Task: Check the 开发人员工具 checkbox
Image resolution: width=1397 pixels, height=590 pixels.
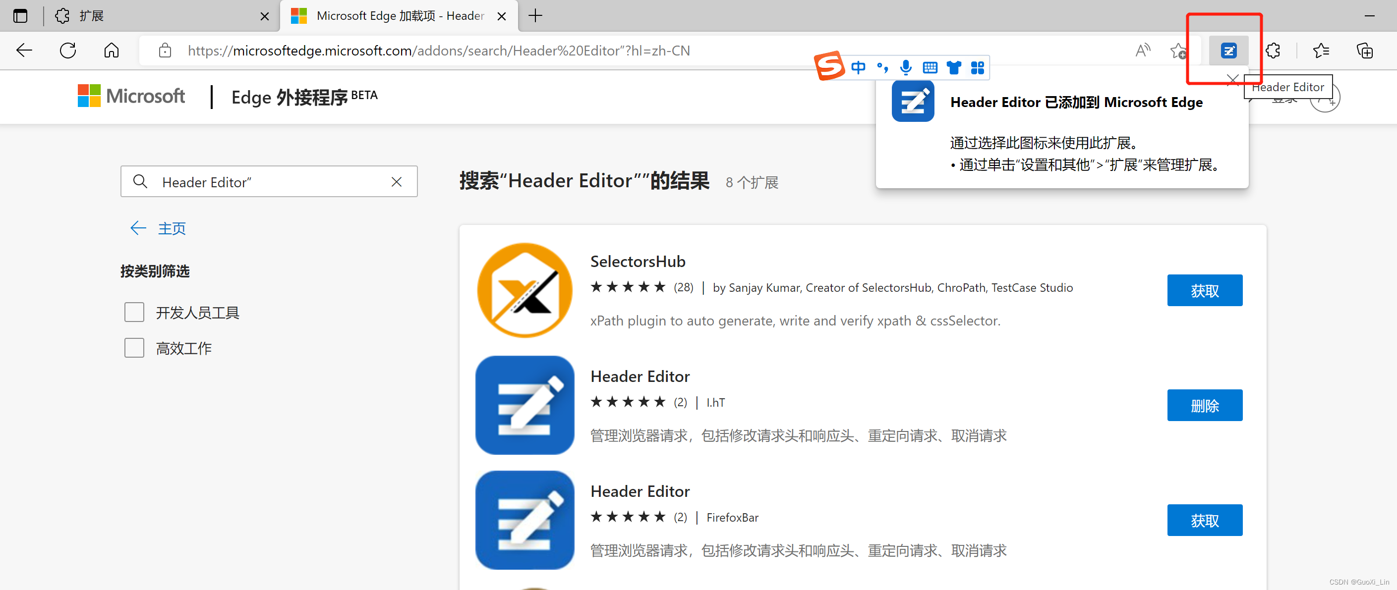Action: pos(134,312)
